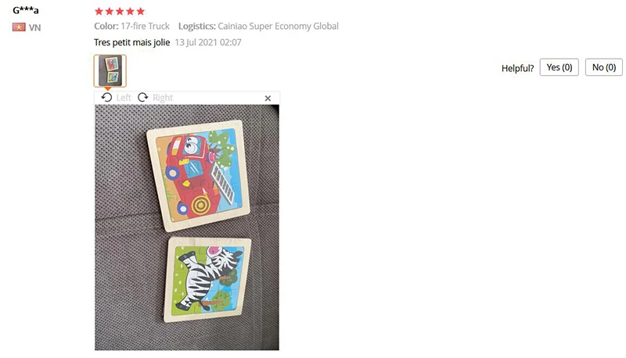
Task: Click the middle red rating star
Action: 120,11
